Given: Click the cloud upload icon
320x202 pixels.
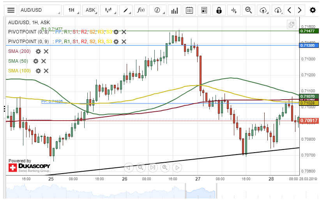Looking at the screenshot, I should click(263, 10).
